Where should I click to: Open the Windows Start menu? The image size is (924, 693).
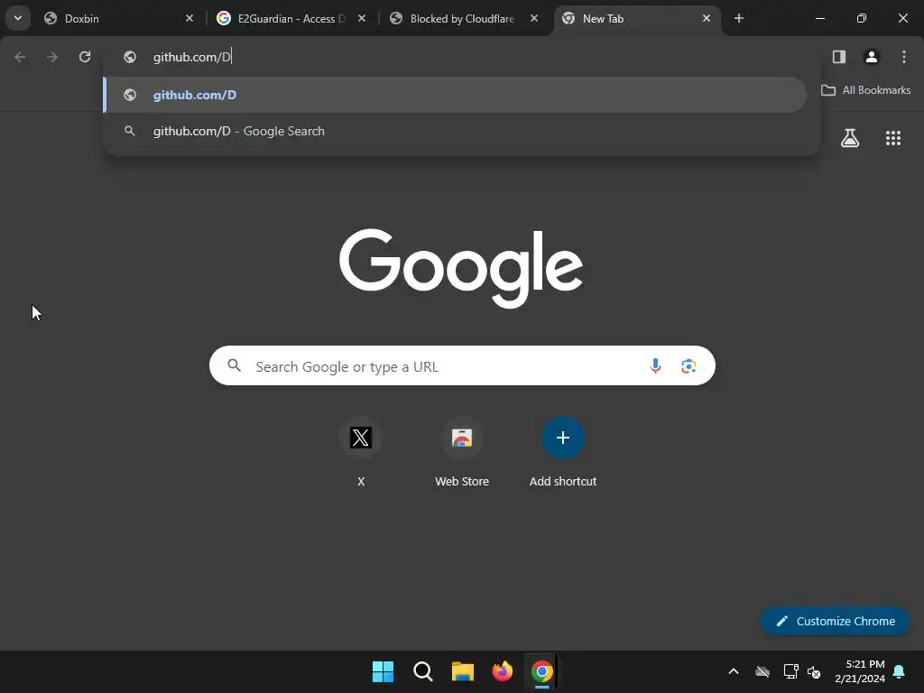click(x=383, y=671)
